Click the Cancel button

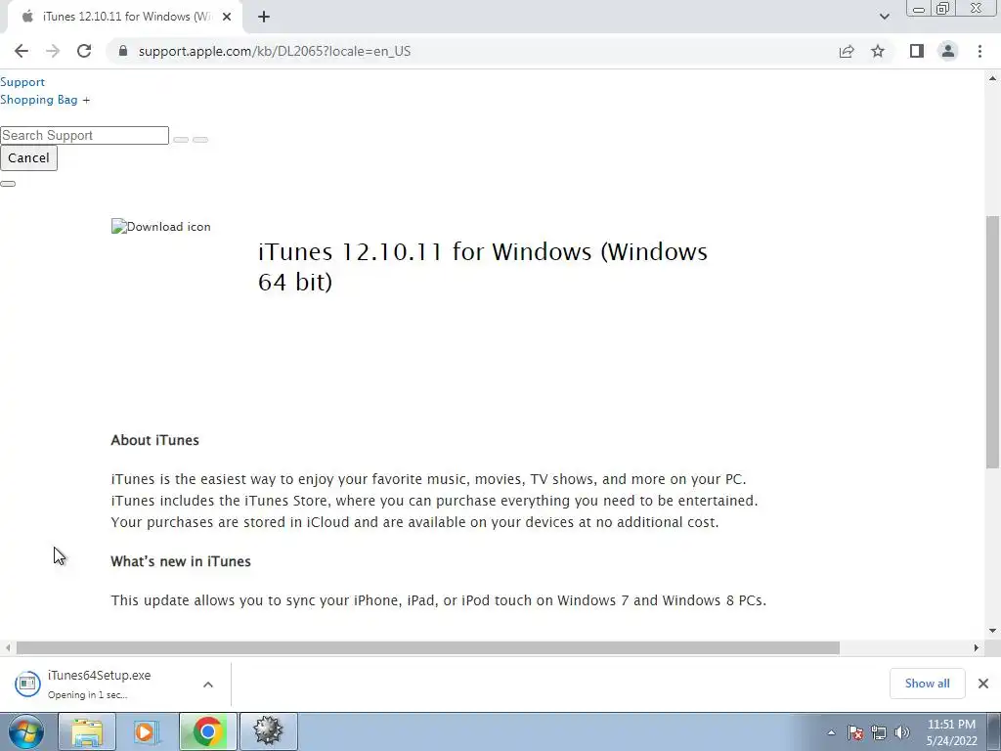[28, 158]
